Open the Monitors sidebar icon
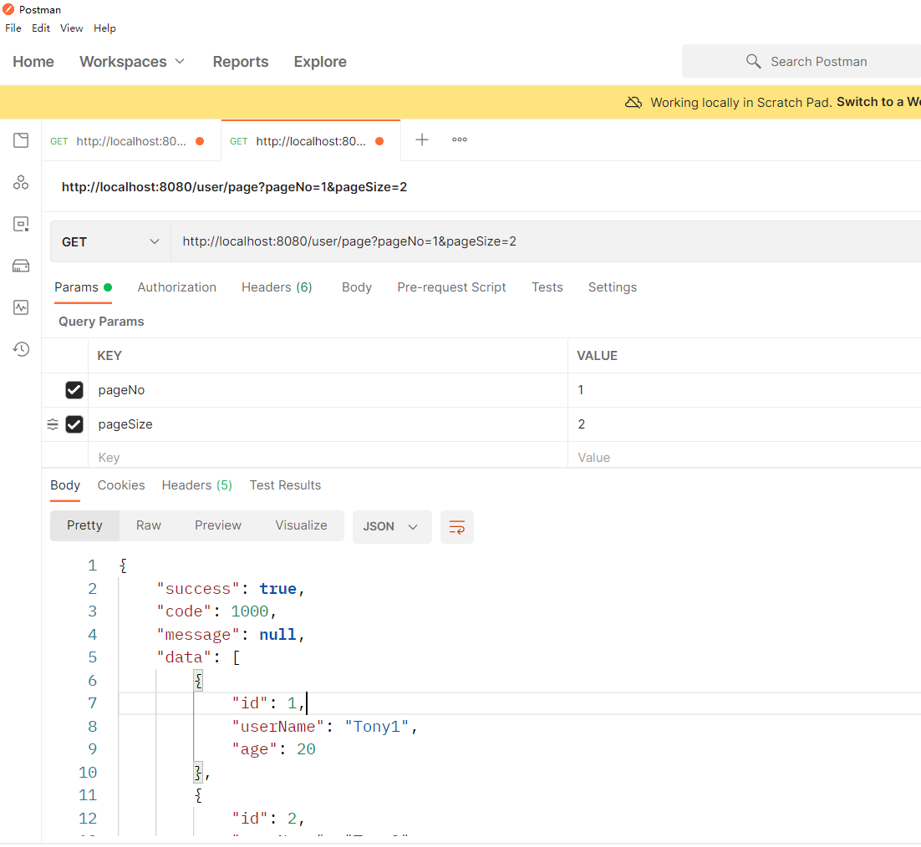 (x=21, y=307)
